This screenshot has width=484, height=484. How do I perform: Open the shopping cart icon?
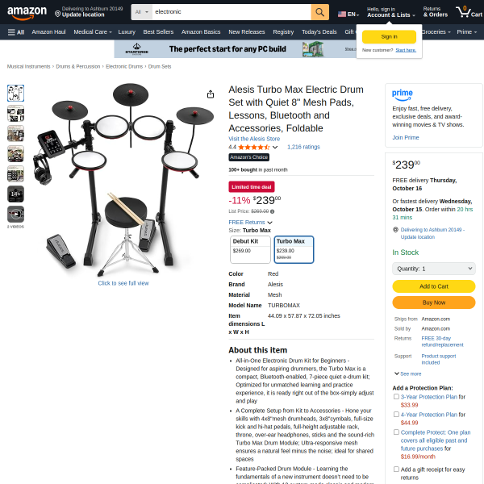(x=469, y=12)
